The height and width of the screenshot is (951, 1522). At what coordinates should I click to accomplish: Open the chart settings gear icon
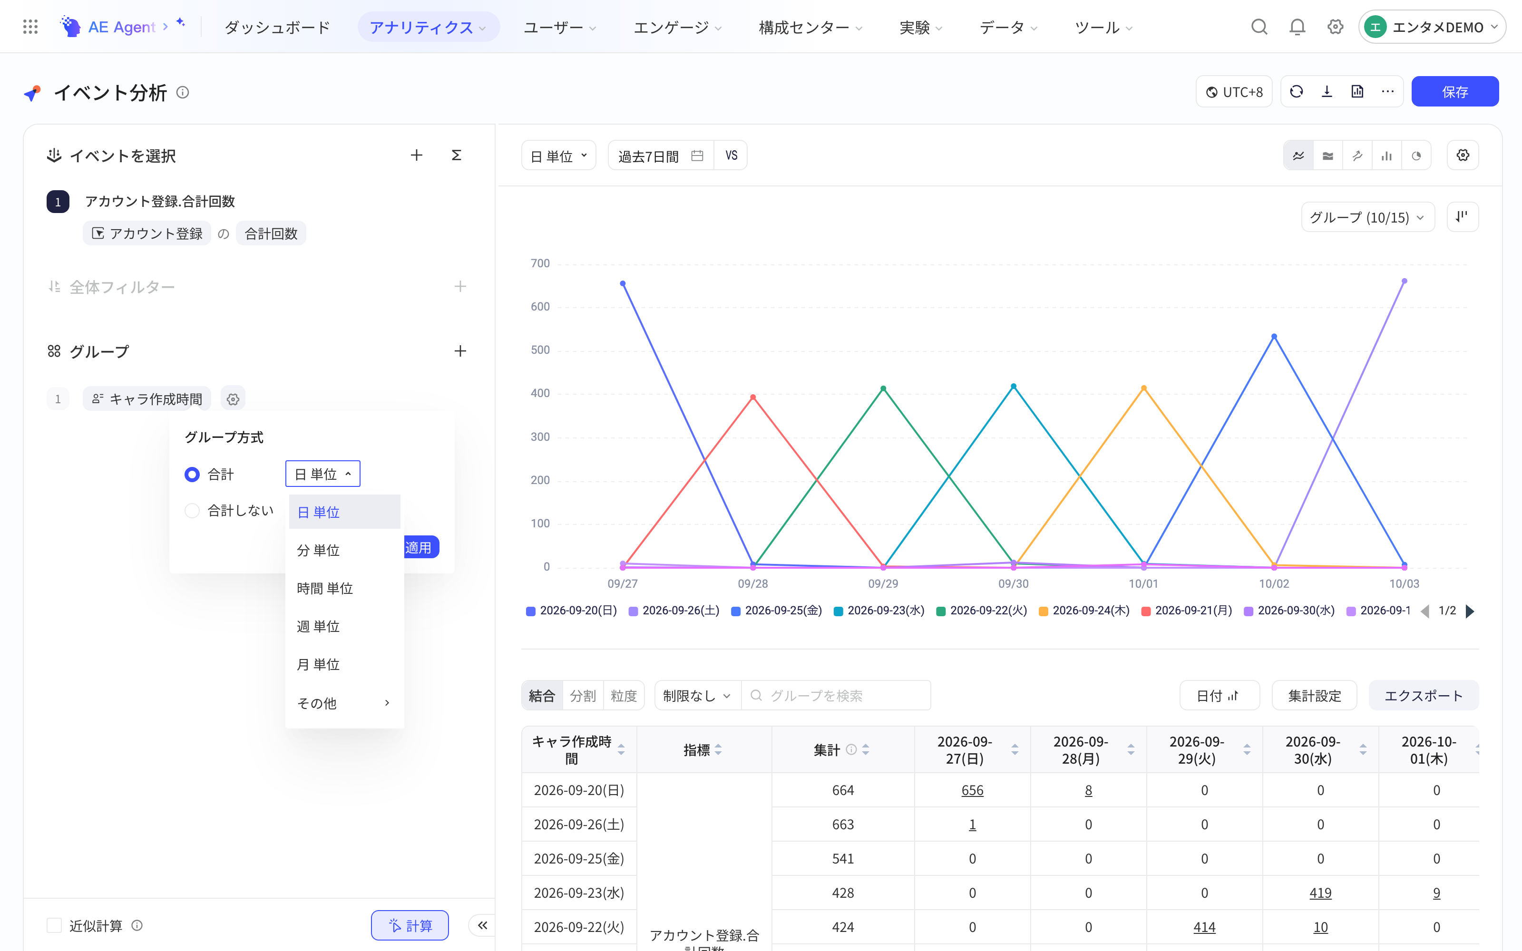point(1463,155)
